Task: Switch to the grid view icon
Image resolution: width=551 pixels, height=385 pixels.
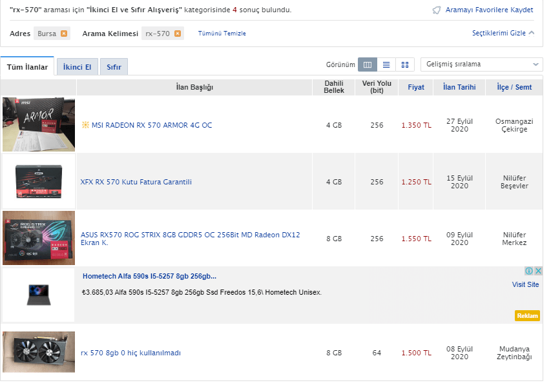Action: (405, 64)
